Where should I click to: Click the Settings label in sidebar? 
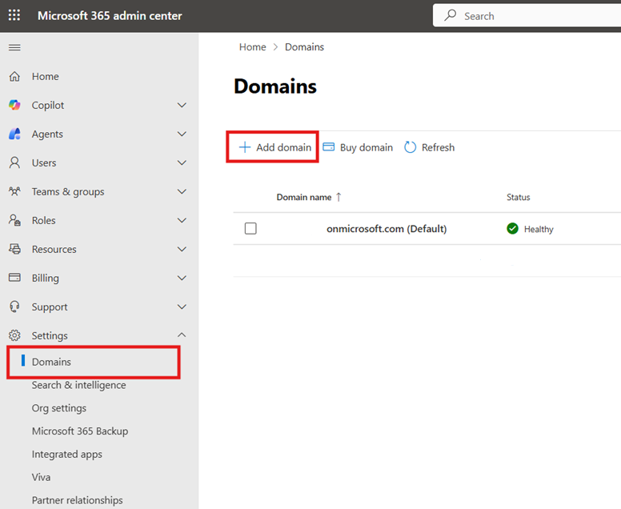pyautogui.click(x=50, y=335)
